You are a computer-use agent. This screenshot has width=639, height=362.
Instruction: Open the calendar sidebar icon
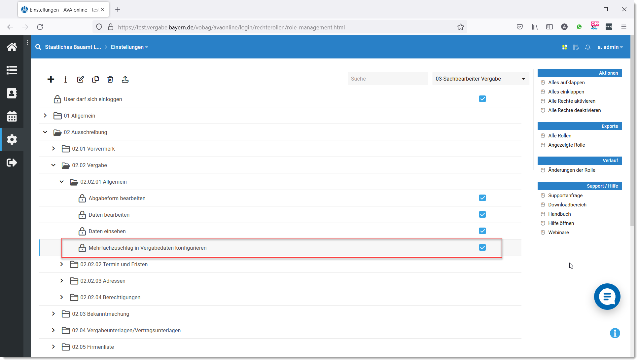[x=12, y=116]
